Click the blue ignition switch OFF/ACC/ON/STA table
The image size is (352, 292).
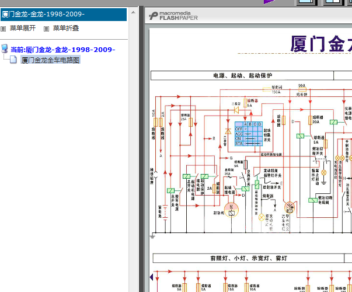click(249, 134)
